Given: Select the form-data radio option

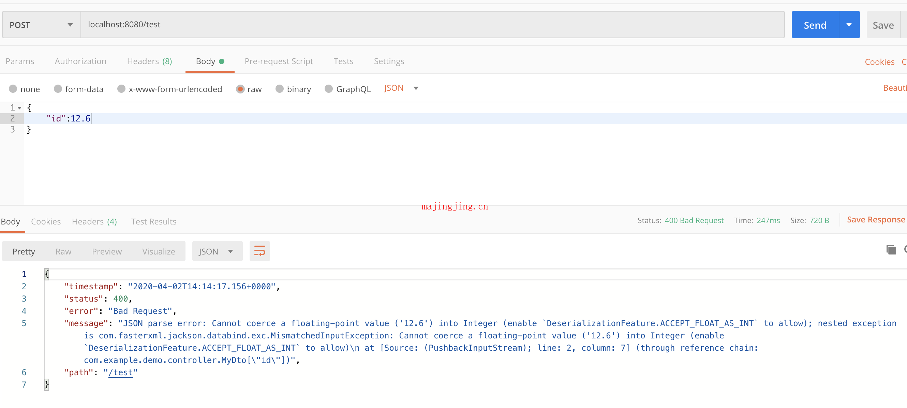Looking at the screenshot, I should coord(58,89).
